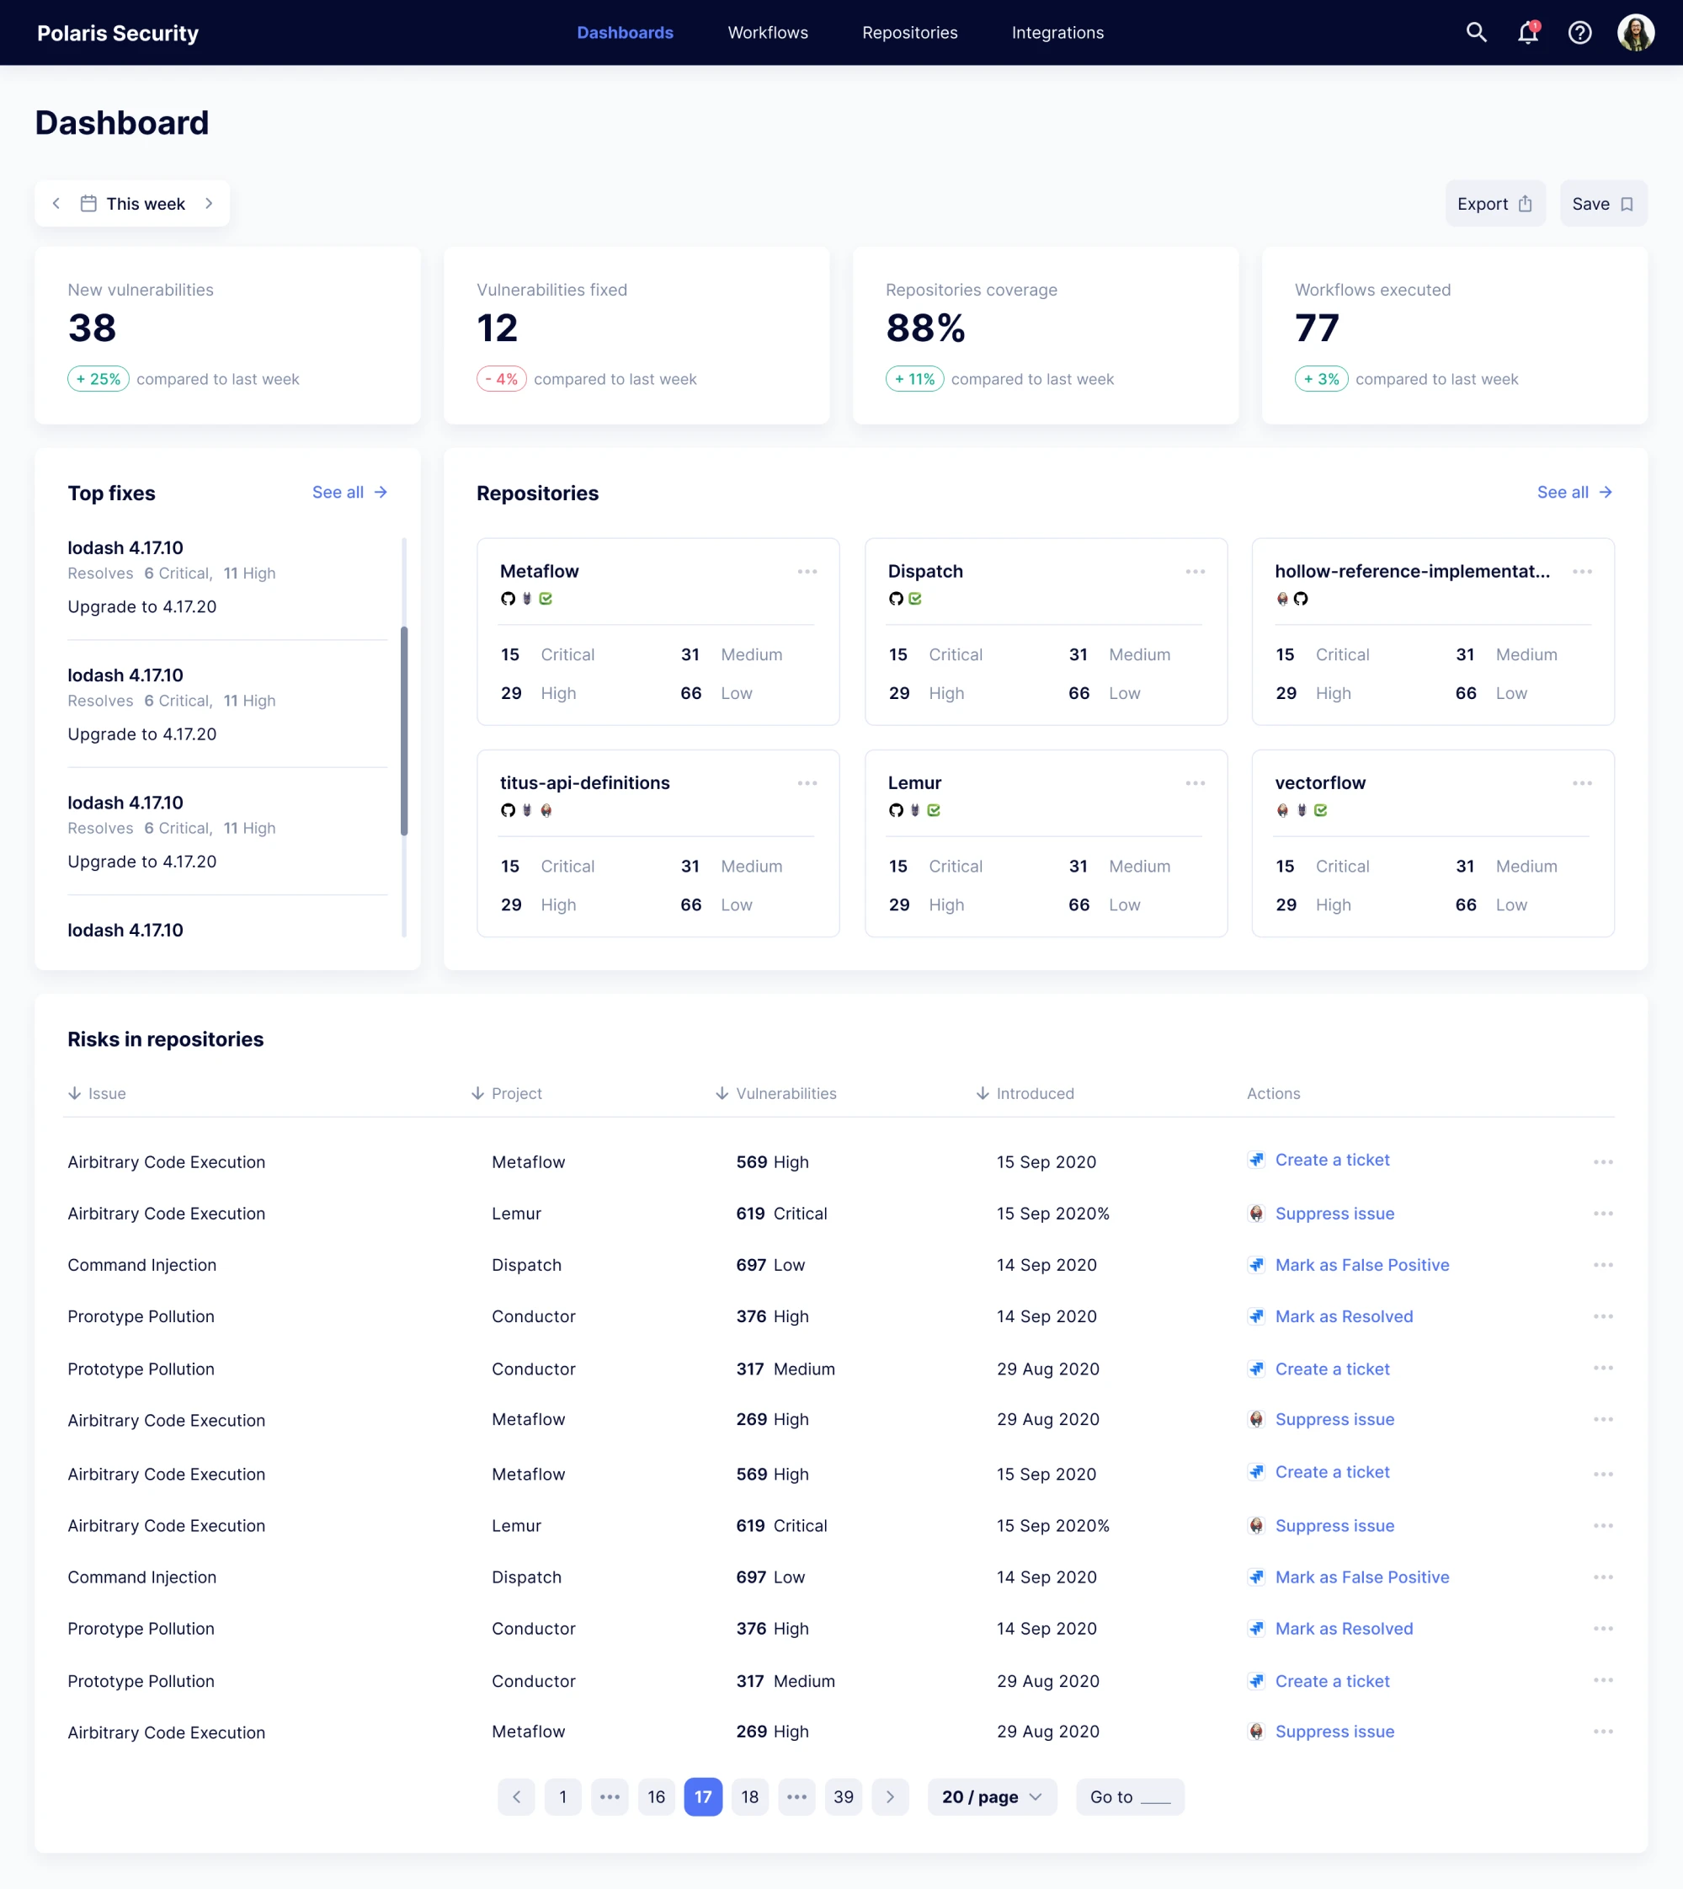Switch to Dashboards tab
This screenshot has height=1889, width=1683.
625,32
